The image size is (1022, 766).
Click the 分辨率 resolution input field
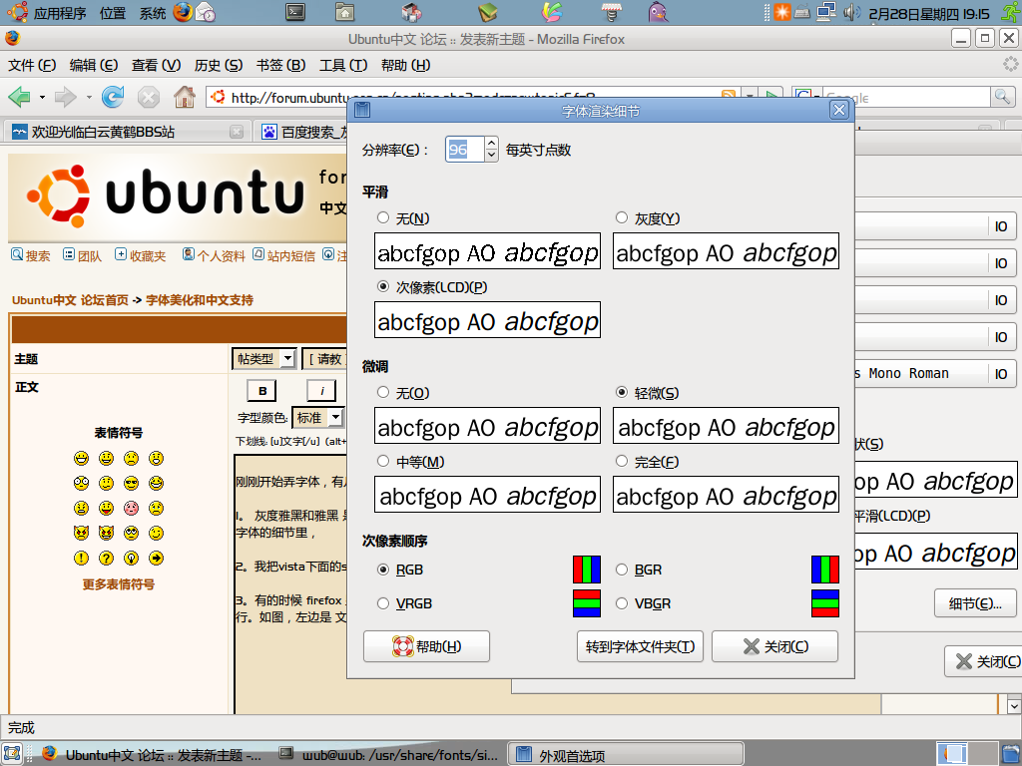(464, 150)
